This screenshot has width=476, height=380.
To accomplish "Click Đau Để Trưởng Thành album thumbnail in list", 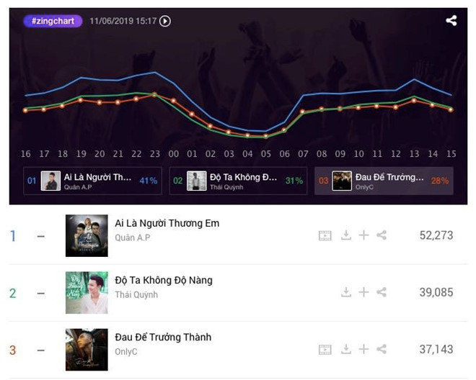I will tap(87, 349).
